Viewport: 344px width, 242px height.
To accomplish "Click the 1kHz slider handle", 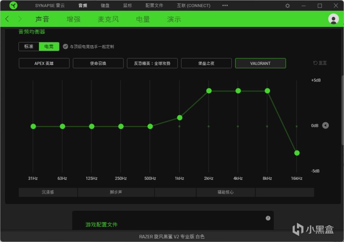I will pyautogui.click(x=180, y=118).
